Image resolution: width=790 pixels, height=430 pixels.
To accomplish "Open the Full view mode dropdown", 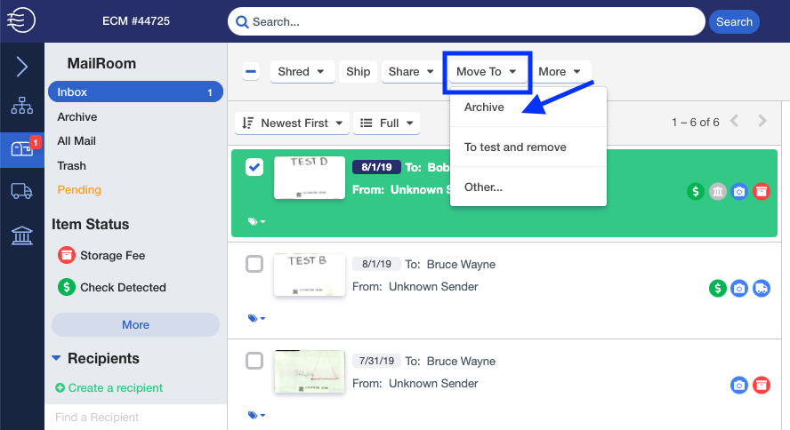I will [386, 123].
